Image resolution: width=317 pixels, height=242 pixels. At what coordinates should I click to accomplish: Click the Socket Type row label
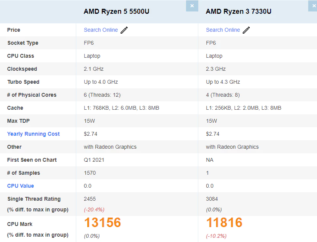tap(23, 43)
